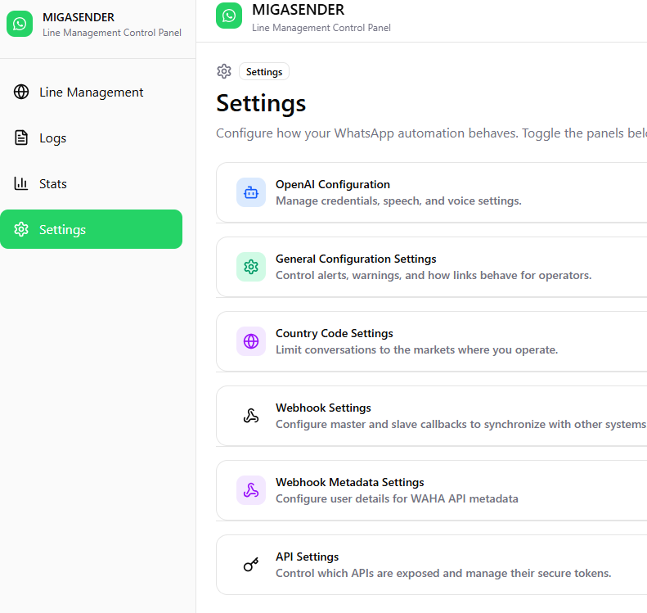
Task: Click the Settings breadcrumb badge
Action: [x=264, y=72]
